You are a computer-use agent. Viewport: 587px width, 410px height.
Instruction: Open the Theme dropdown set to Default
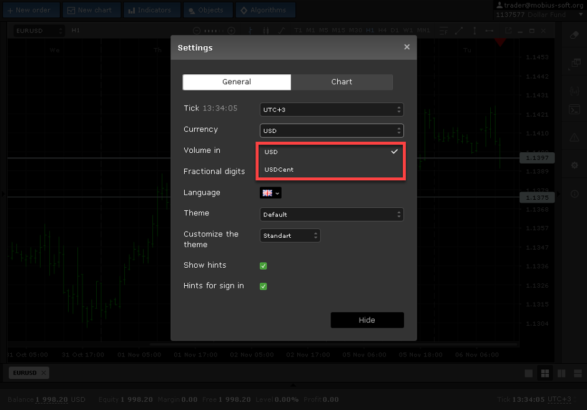(x=332, y=214)
